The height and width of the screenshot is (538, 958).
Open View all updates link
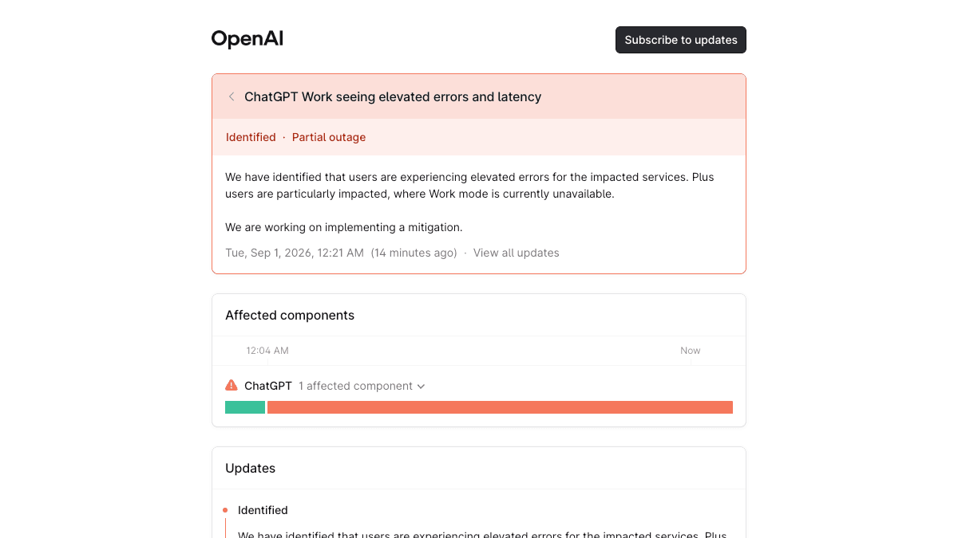coord(517,253)
